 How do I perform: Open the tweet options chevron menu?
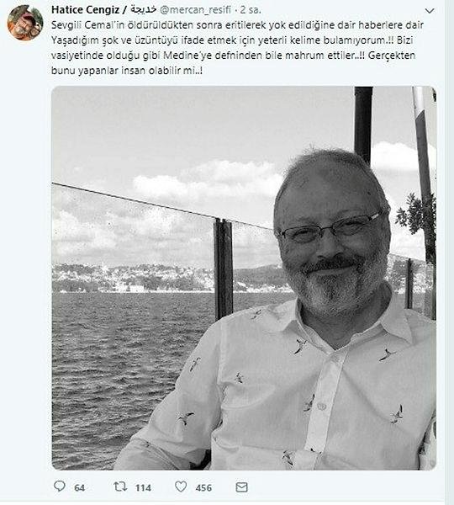click(x=430, y=11)
